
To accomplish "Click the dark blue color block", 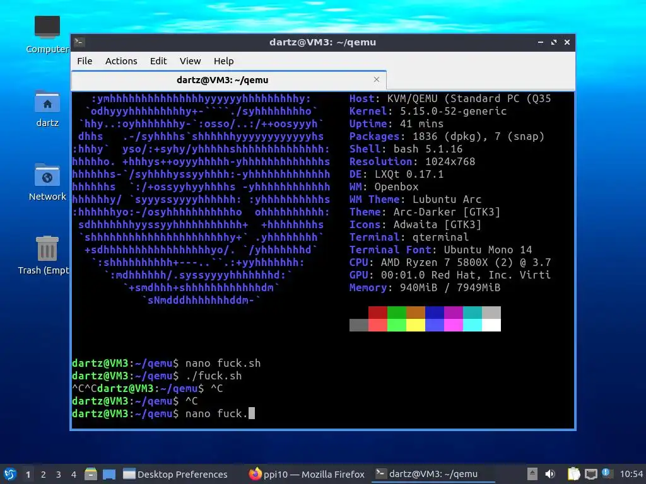I will click(x=435, y=313).
